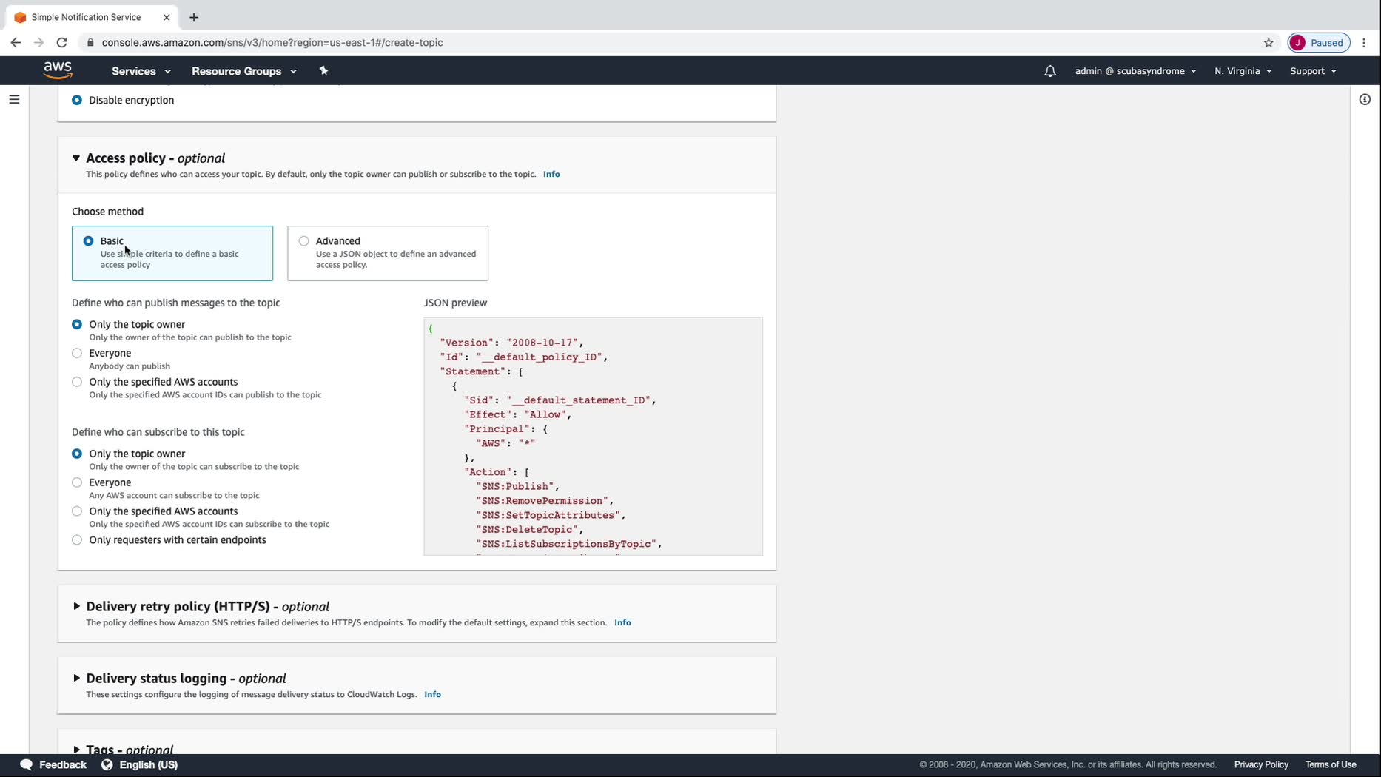
Task: Allow Everyone to subscribe to topic
Action: click(x=77, y=482)
